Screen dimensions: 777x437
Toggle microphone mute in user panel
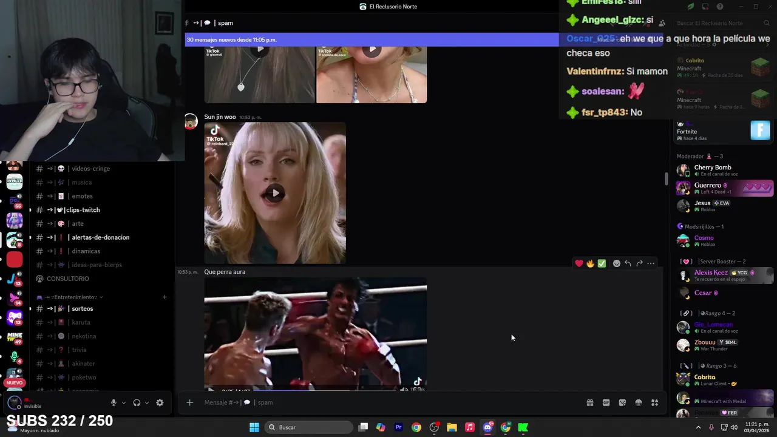point(114,402)
